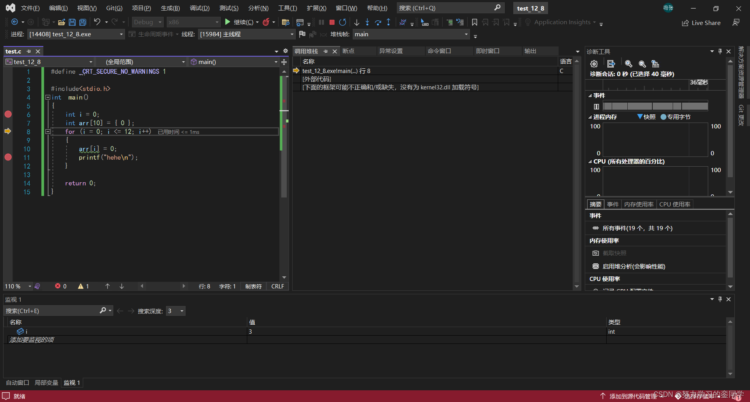Viewport: 750px width, 402px height.
Task: Remove the breakpoint on line 6
Action: click(x=8, y=114)
